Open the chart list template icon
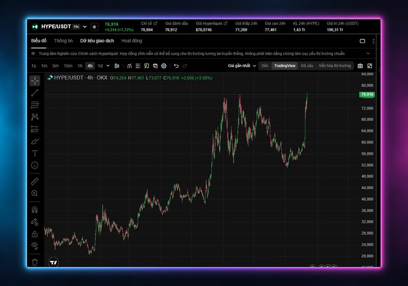Viewport: 408px width, 286px height. point(138,66)
